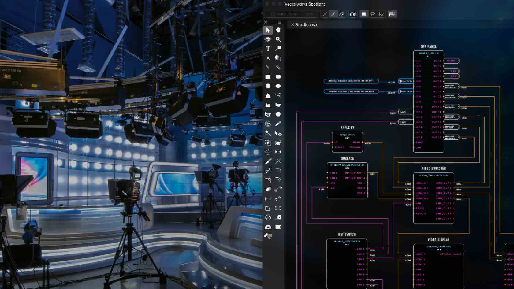Open the tool palette hamburger menu

279,22
